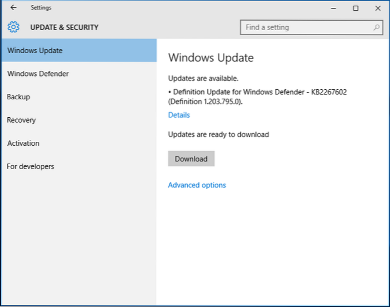Click the 'Windows Update' page heading
This screenshot has height=307, width=390.
point(211,57)
